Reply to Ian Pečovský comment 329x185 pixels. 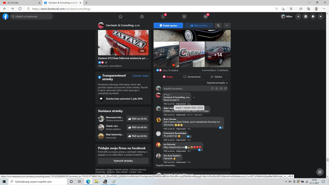click(181, 151)
